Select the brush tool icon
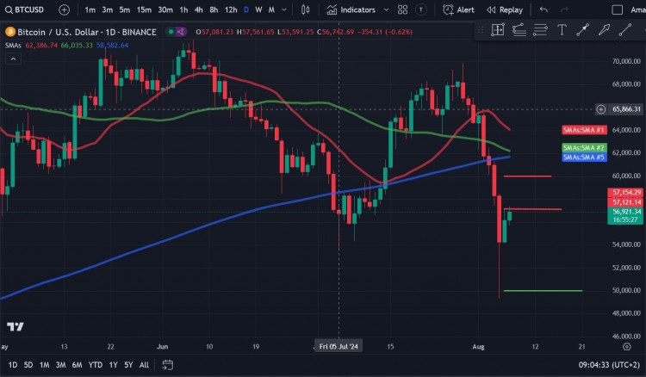The image size is (646, 377). [604, 29]
